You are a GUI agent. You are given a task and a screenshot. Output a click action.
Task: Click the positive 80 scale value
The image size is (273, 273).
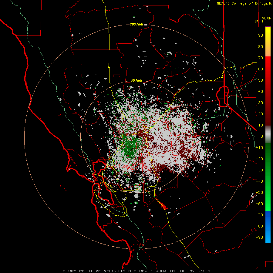tap(261, 46)
